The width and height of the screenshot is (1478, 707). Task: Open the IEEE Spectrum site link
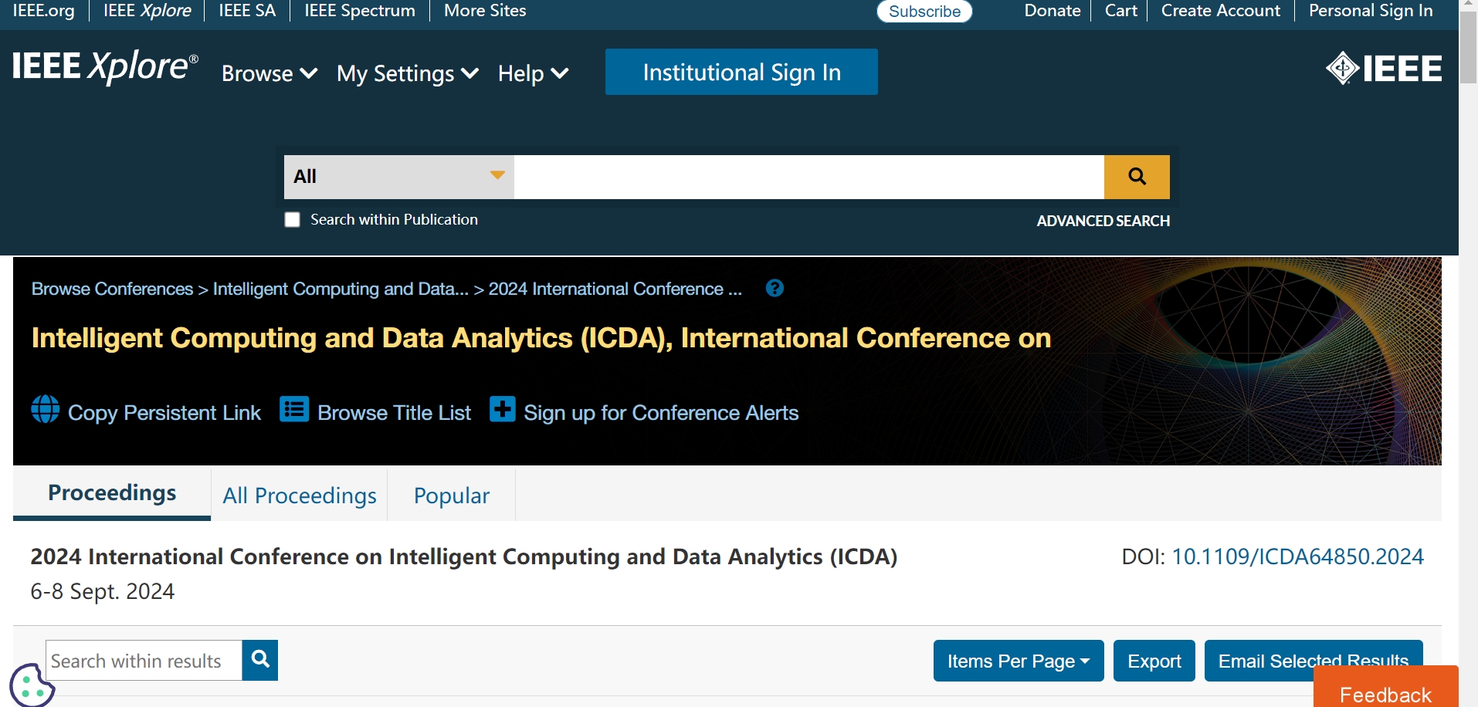360,11
